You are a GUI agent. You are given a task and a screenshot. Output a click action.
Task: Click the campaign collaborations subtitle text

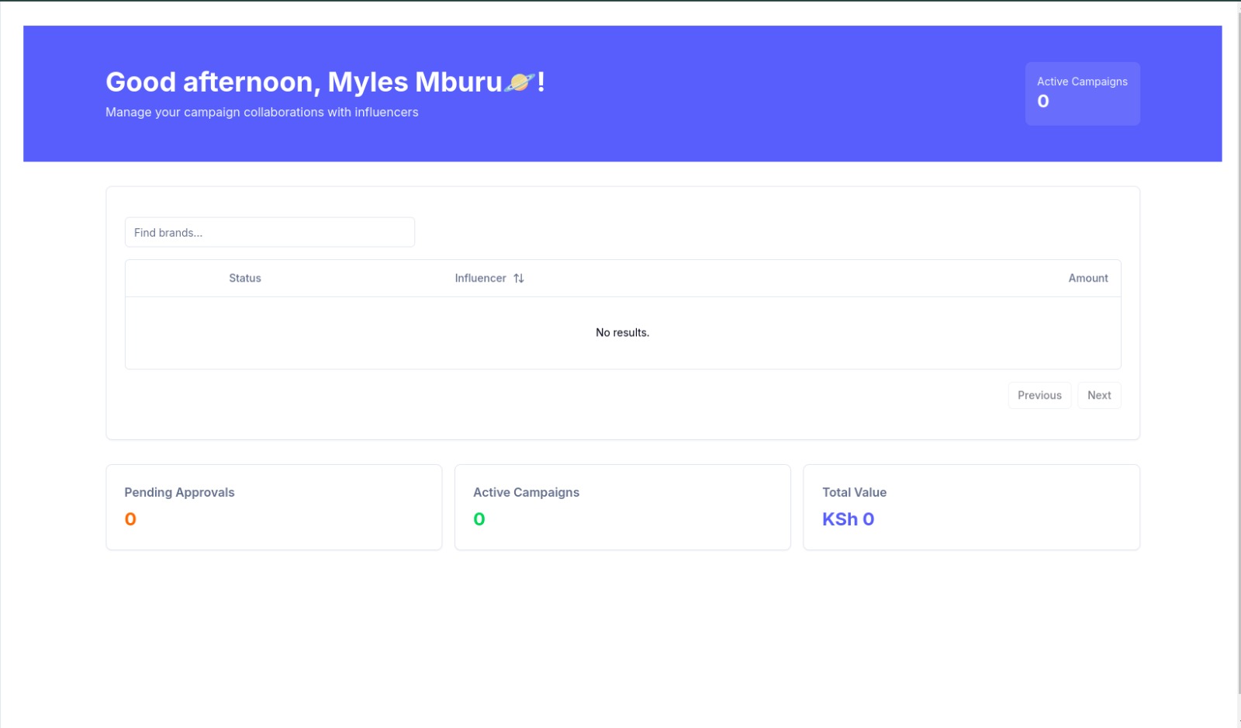point(261,112)
